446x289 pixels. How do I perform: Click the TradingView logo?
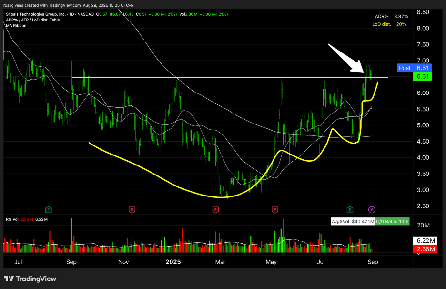pyautogui.click(x=30, y=279)
